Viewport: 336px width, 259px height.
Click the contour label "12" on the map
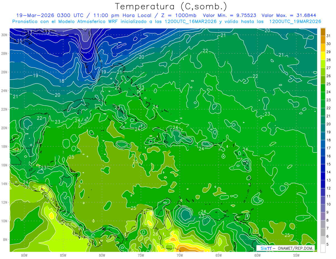[48, 32]
